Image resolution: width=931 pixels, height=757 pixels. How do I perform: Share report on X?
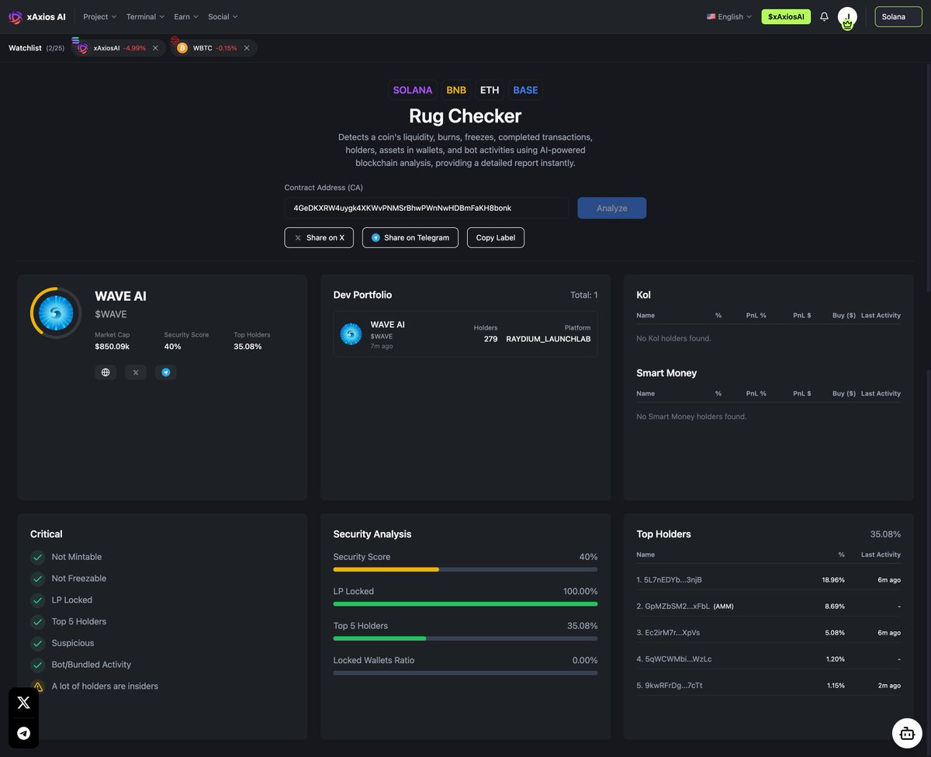(319, 237)
